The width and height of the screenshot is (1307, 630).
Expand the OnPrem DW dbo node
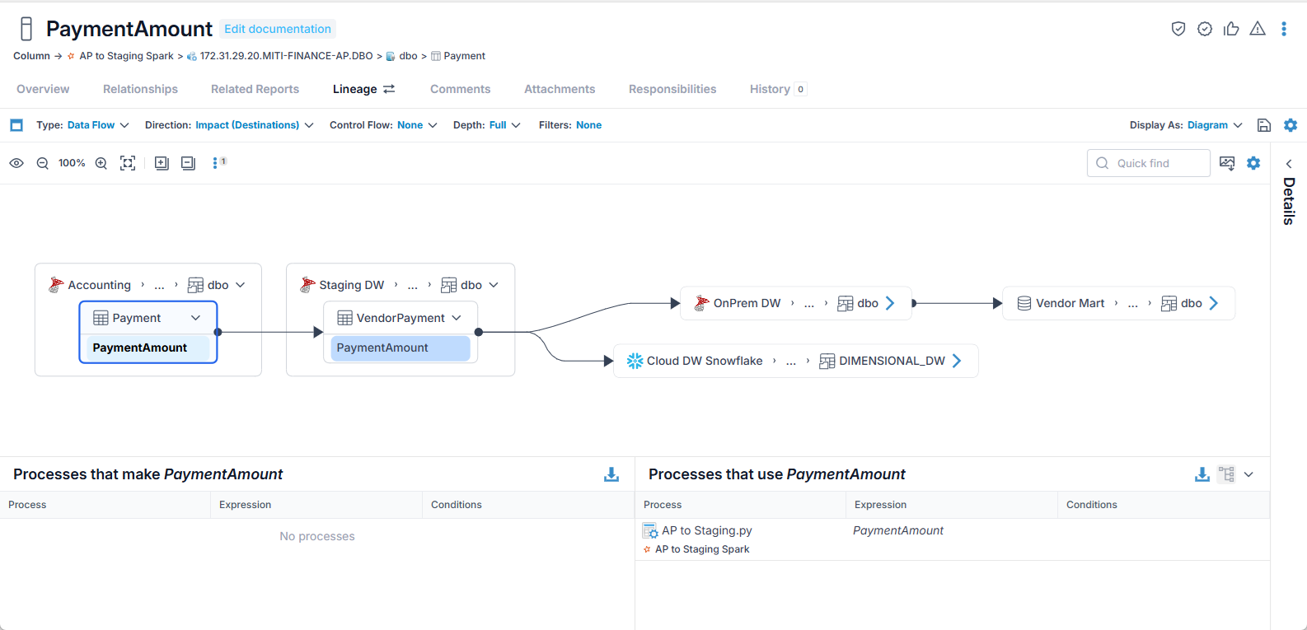click(890, 303)
